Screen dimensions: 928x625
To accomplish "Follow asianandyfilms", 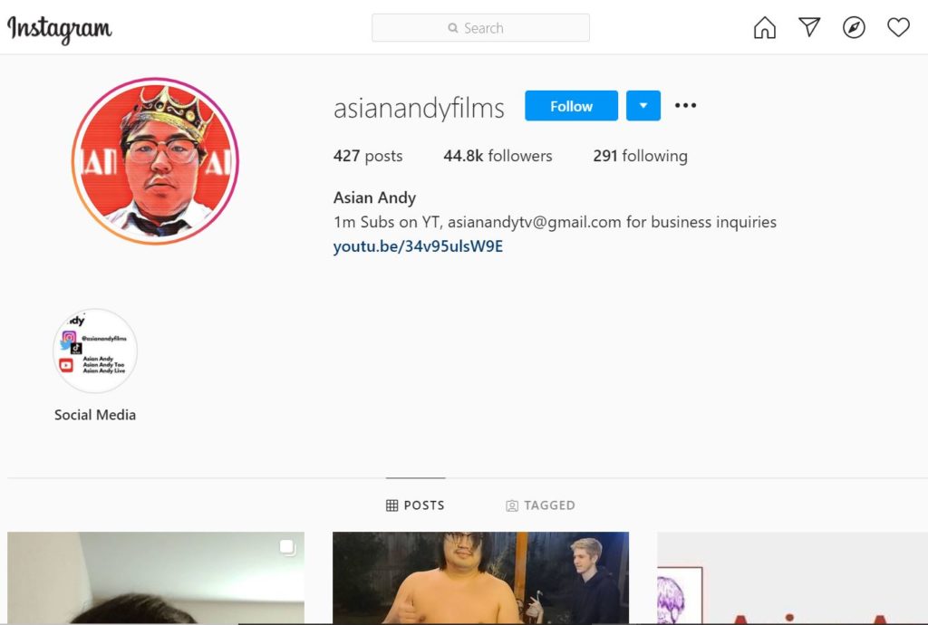I will pyautogui.click(x=571, y=106).
